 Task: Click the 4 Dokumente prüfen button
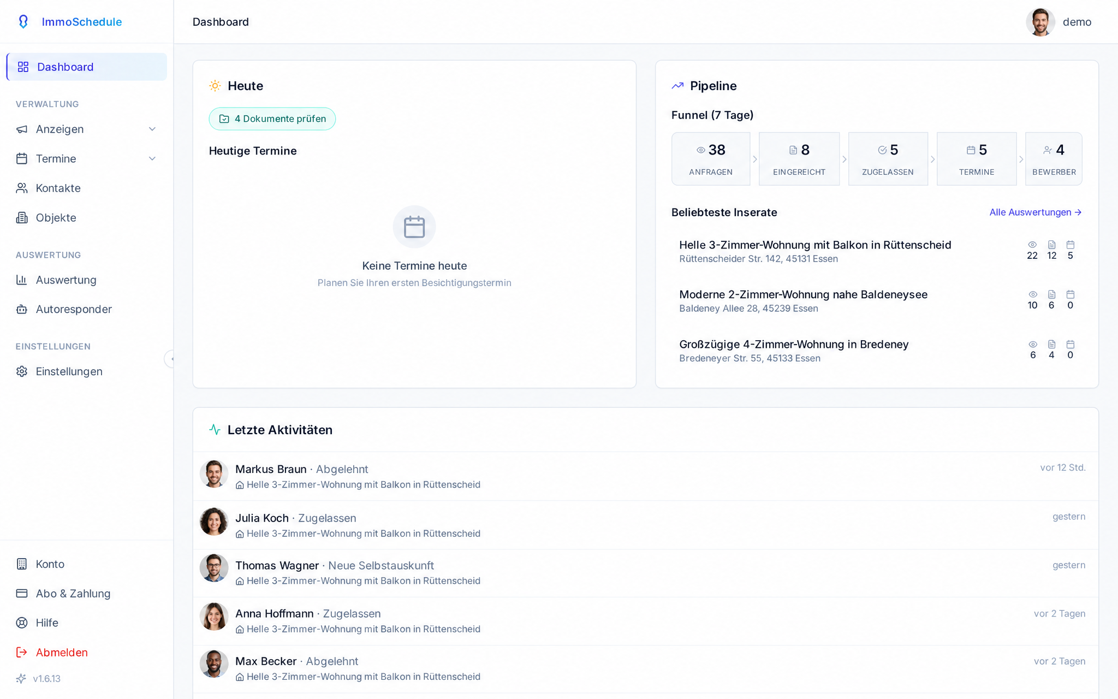pos(272,119)
